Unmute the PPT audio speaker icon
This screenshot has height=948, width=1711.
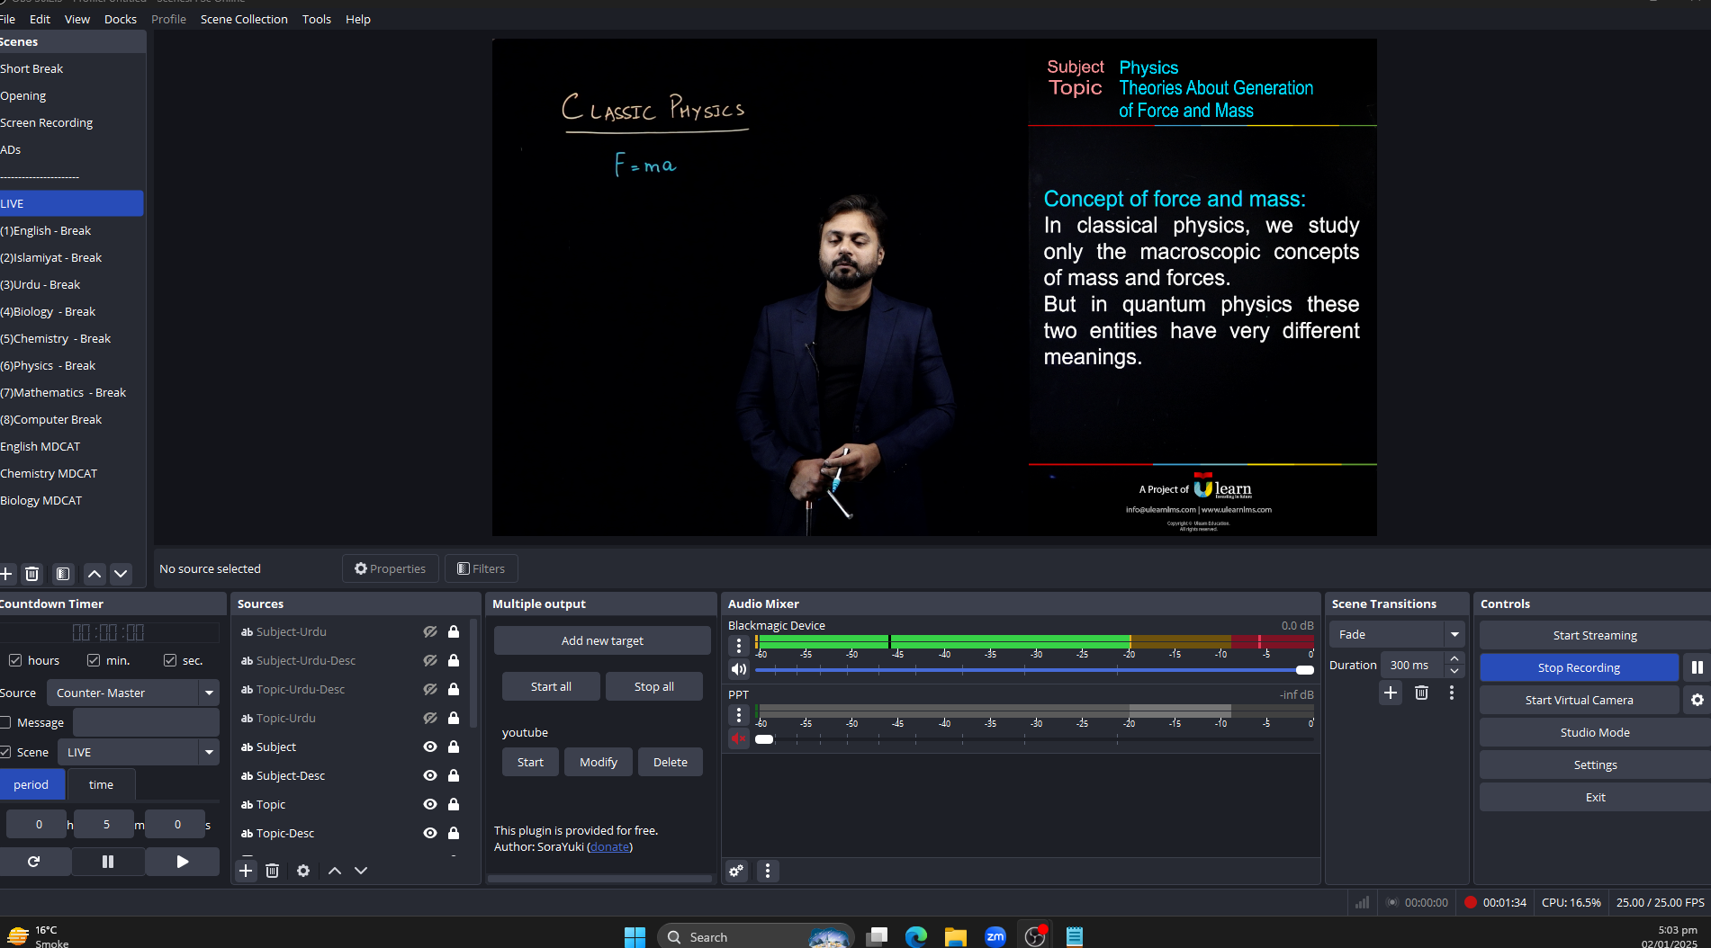click(739, 738)
